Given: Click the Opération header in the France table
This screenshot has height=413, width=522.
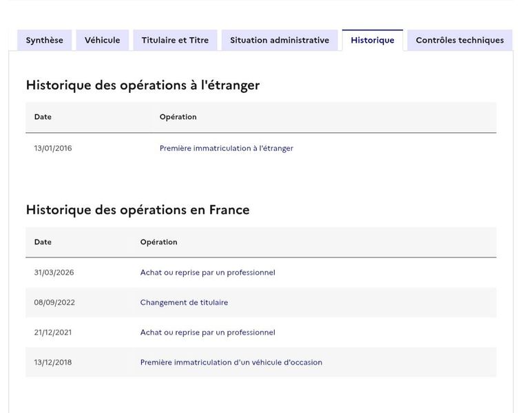Looking at the screenshot, I should [x=159, y=242].
